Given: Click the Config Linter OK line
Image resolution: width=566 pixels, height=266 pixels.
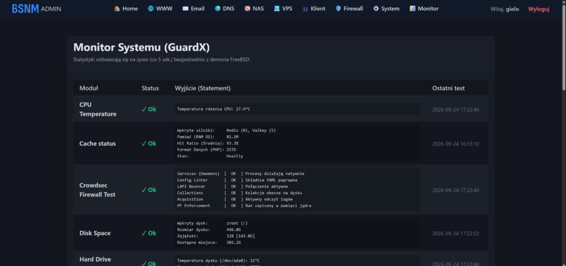Looking at the screenshot, I should pyautogui.click(x=237, y=180).
